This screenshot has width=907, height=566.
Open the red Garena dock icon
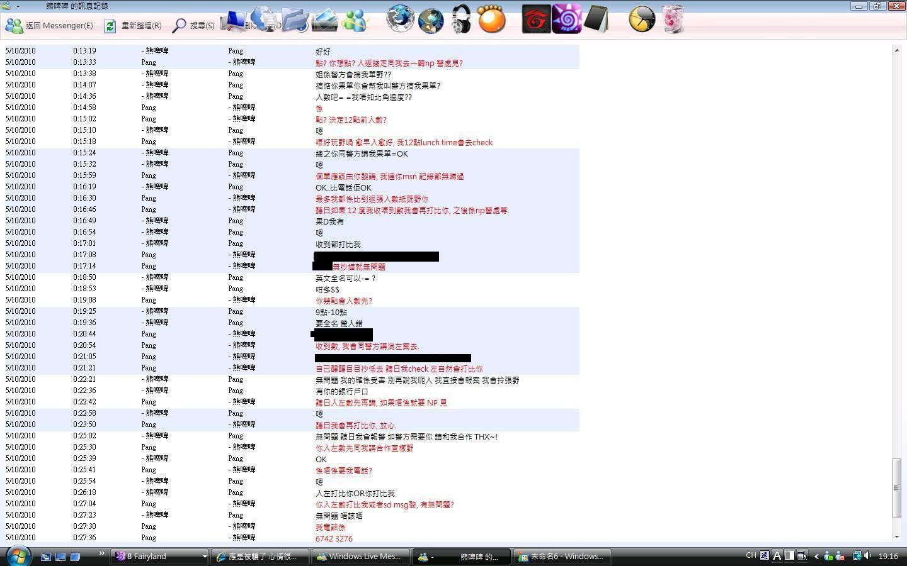click(536, 19)
